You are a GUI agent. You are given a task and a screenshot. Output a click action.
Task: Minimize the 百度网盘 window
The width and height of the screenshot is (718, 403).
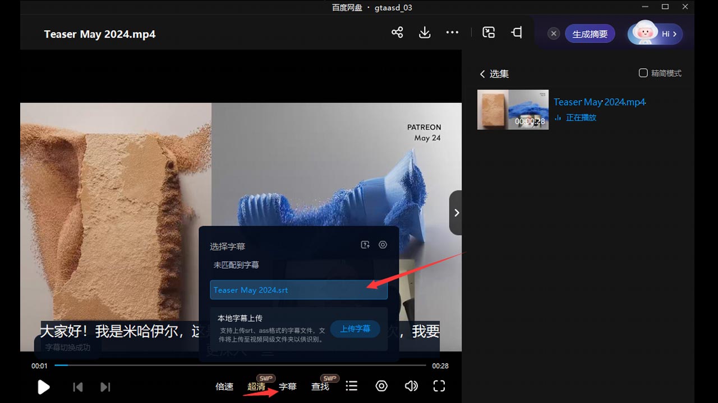(645, 7)
